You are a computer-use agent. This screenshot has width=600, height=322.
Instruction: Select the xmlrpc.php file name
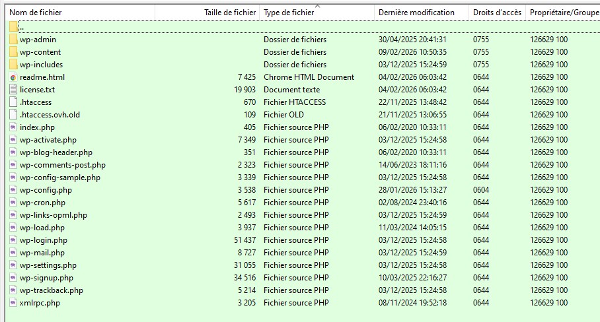40,303
